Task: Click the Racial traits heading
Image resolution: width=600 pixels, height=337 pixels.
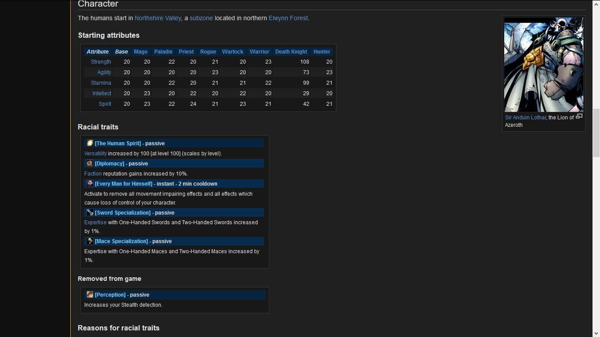Action: pyautogui.click(x=98, y=127)
